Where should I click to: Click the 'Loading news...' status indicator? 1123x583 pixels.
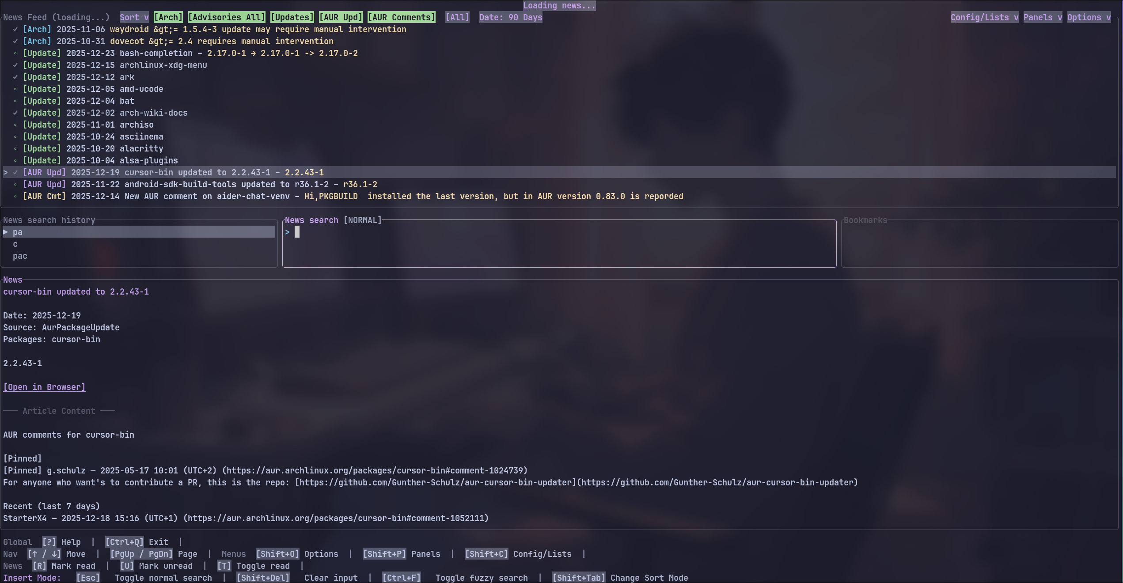[559, 6]
